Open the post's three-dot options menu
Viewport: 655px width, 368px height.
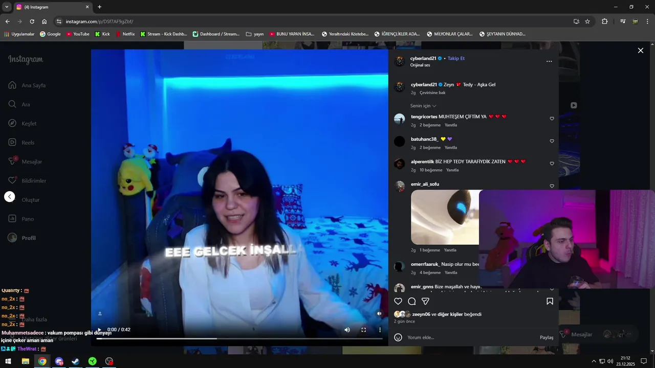(x=549, y=61)
